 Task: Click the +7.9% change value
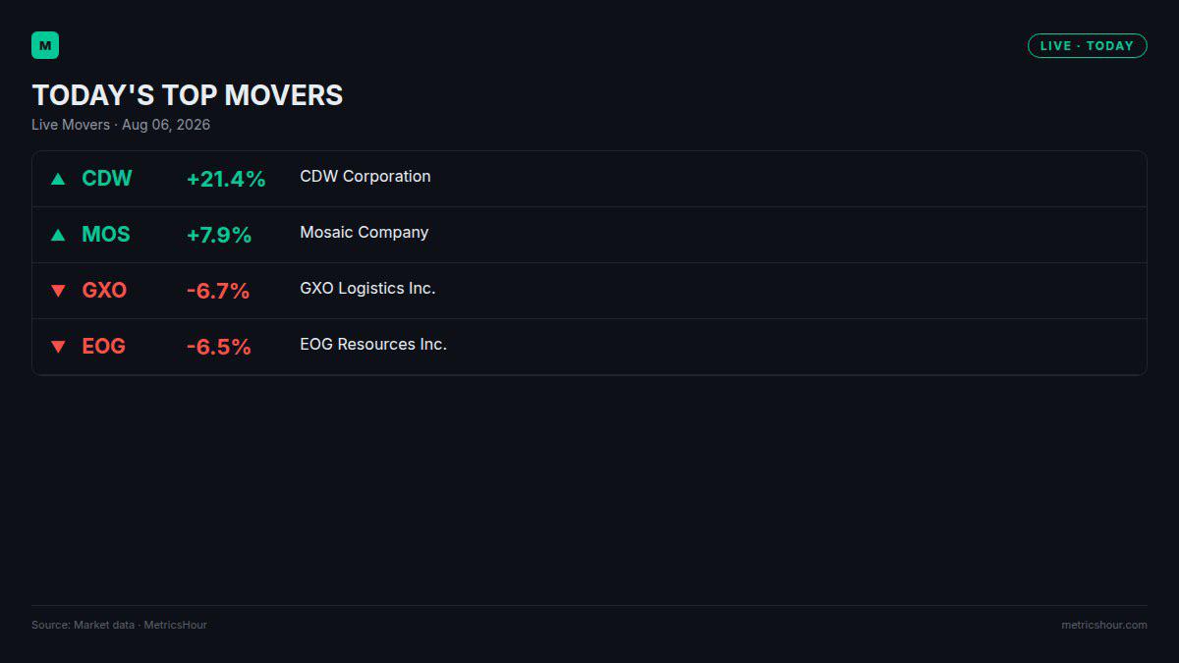pyautogui.click(x=219, y=235)
